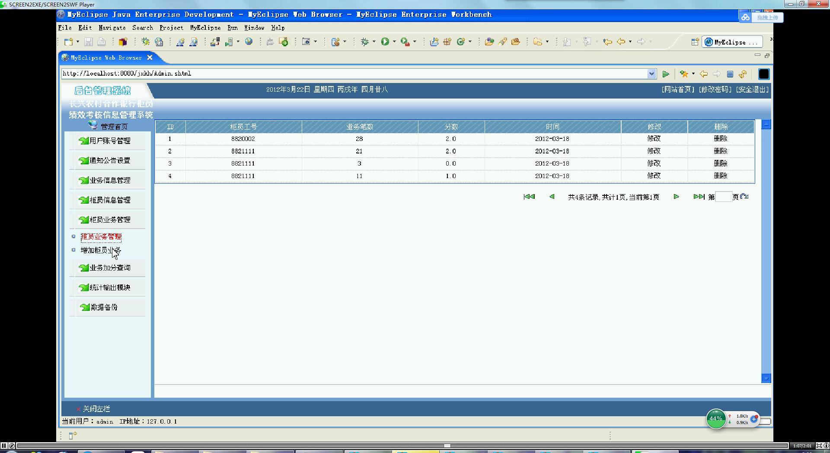Click the run server icon
The height and width of the screenshot is (453, 830).
click(229, 41)
